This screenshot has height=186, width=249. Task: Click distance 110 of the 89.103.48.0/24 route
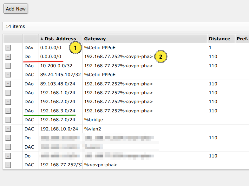pyautogui.click(x=213, y=84)
